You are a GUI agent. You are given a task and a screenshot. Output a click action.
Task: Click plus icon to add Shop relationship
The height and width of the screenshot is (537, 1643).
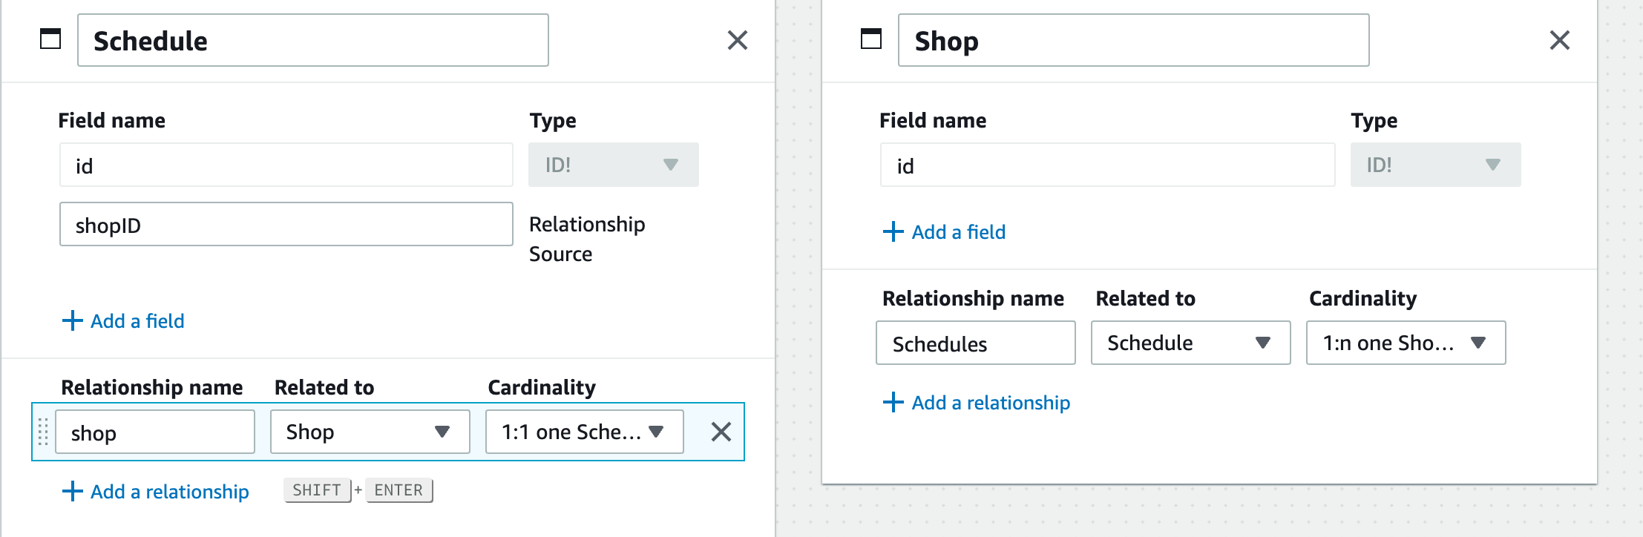pyautogui.click(x=893, y=403)
